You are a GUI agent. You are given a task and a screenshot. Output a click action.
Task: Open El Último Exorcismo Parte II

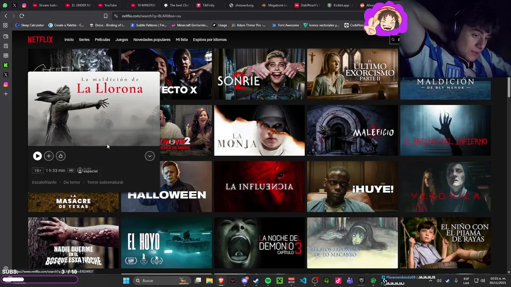[353, 74]
